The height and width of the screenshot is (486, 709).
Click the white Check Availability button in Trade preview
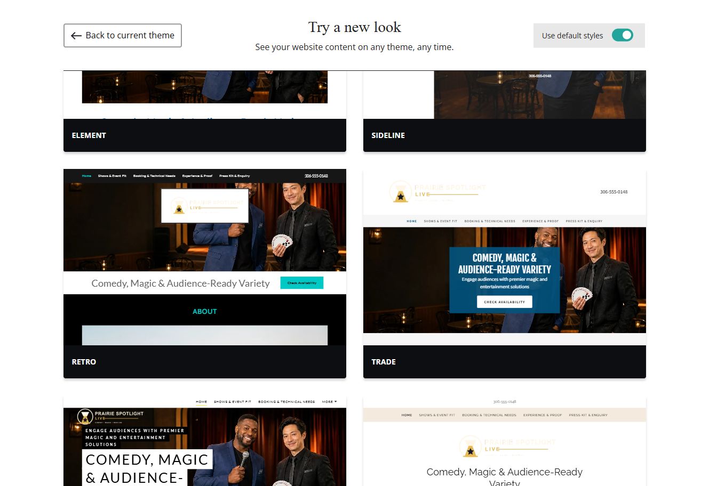click(x=504, y=302)
